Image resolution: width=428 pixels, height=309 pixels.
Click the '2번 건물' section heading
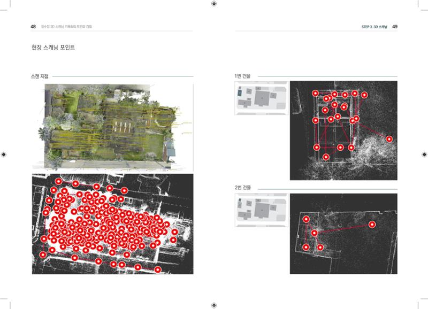(243, 188)
